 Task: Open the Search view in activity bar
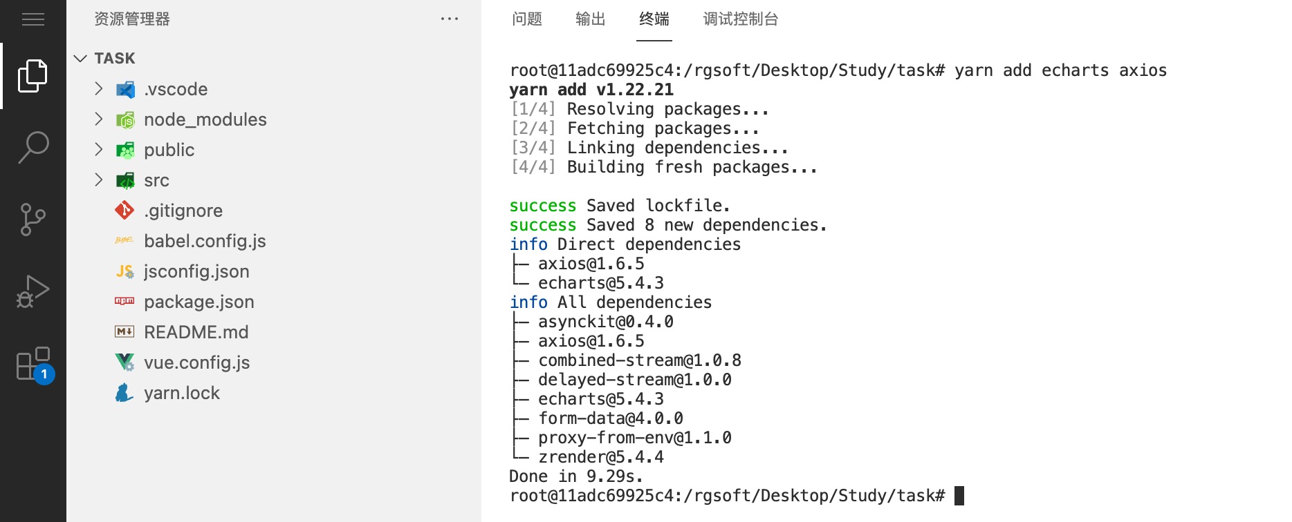tap(33, 148)
